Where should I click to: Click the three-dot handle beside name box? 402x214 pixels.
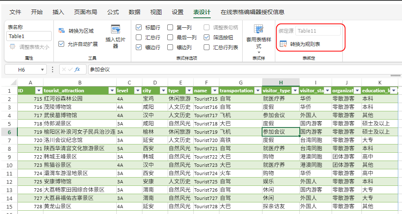coord(53,70)
